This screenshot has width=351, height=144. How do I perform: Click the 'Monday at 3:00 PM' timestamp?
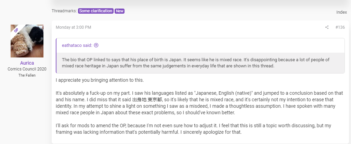click(74, 27)
